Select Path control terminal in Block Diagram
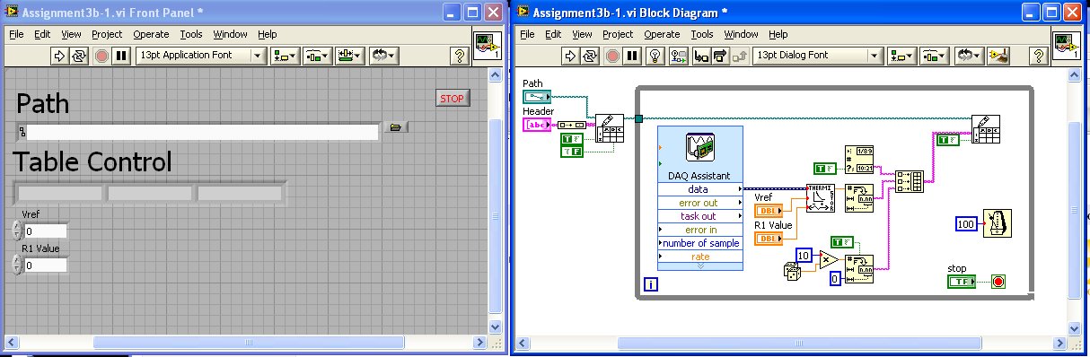The height and width of the screenshot is (357, 1090). coord(538,96)
